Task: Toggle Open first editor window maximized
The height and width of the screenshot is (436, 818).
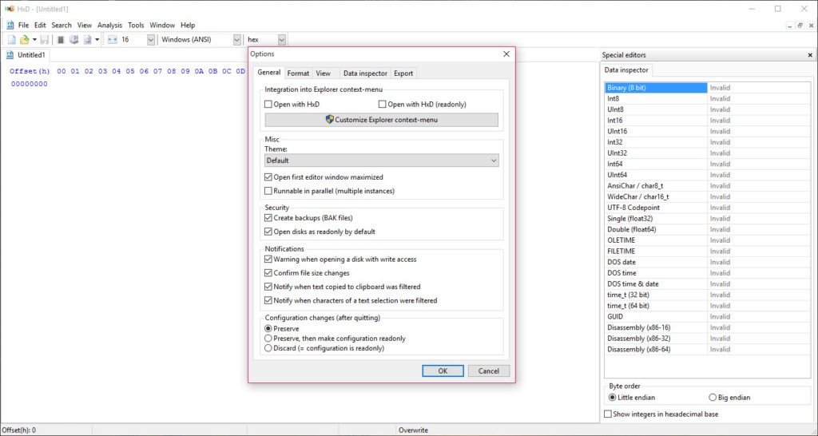Action: point(268,177)
